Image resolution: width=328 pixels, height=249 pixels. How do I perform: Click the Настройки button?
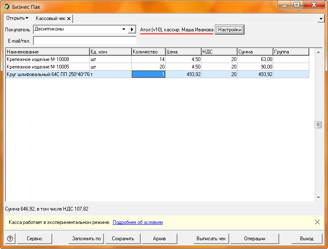click(230, 30)
